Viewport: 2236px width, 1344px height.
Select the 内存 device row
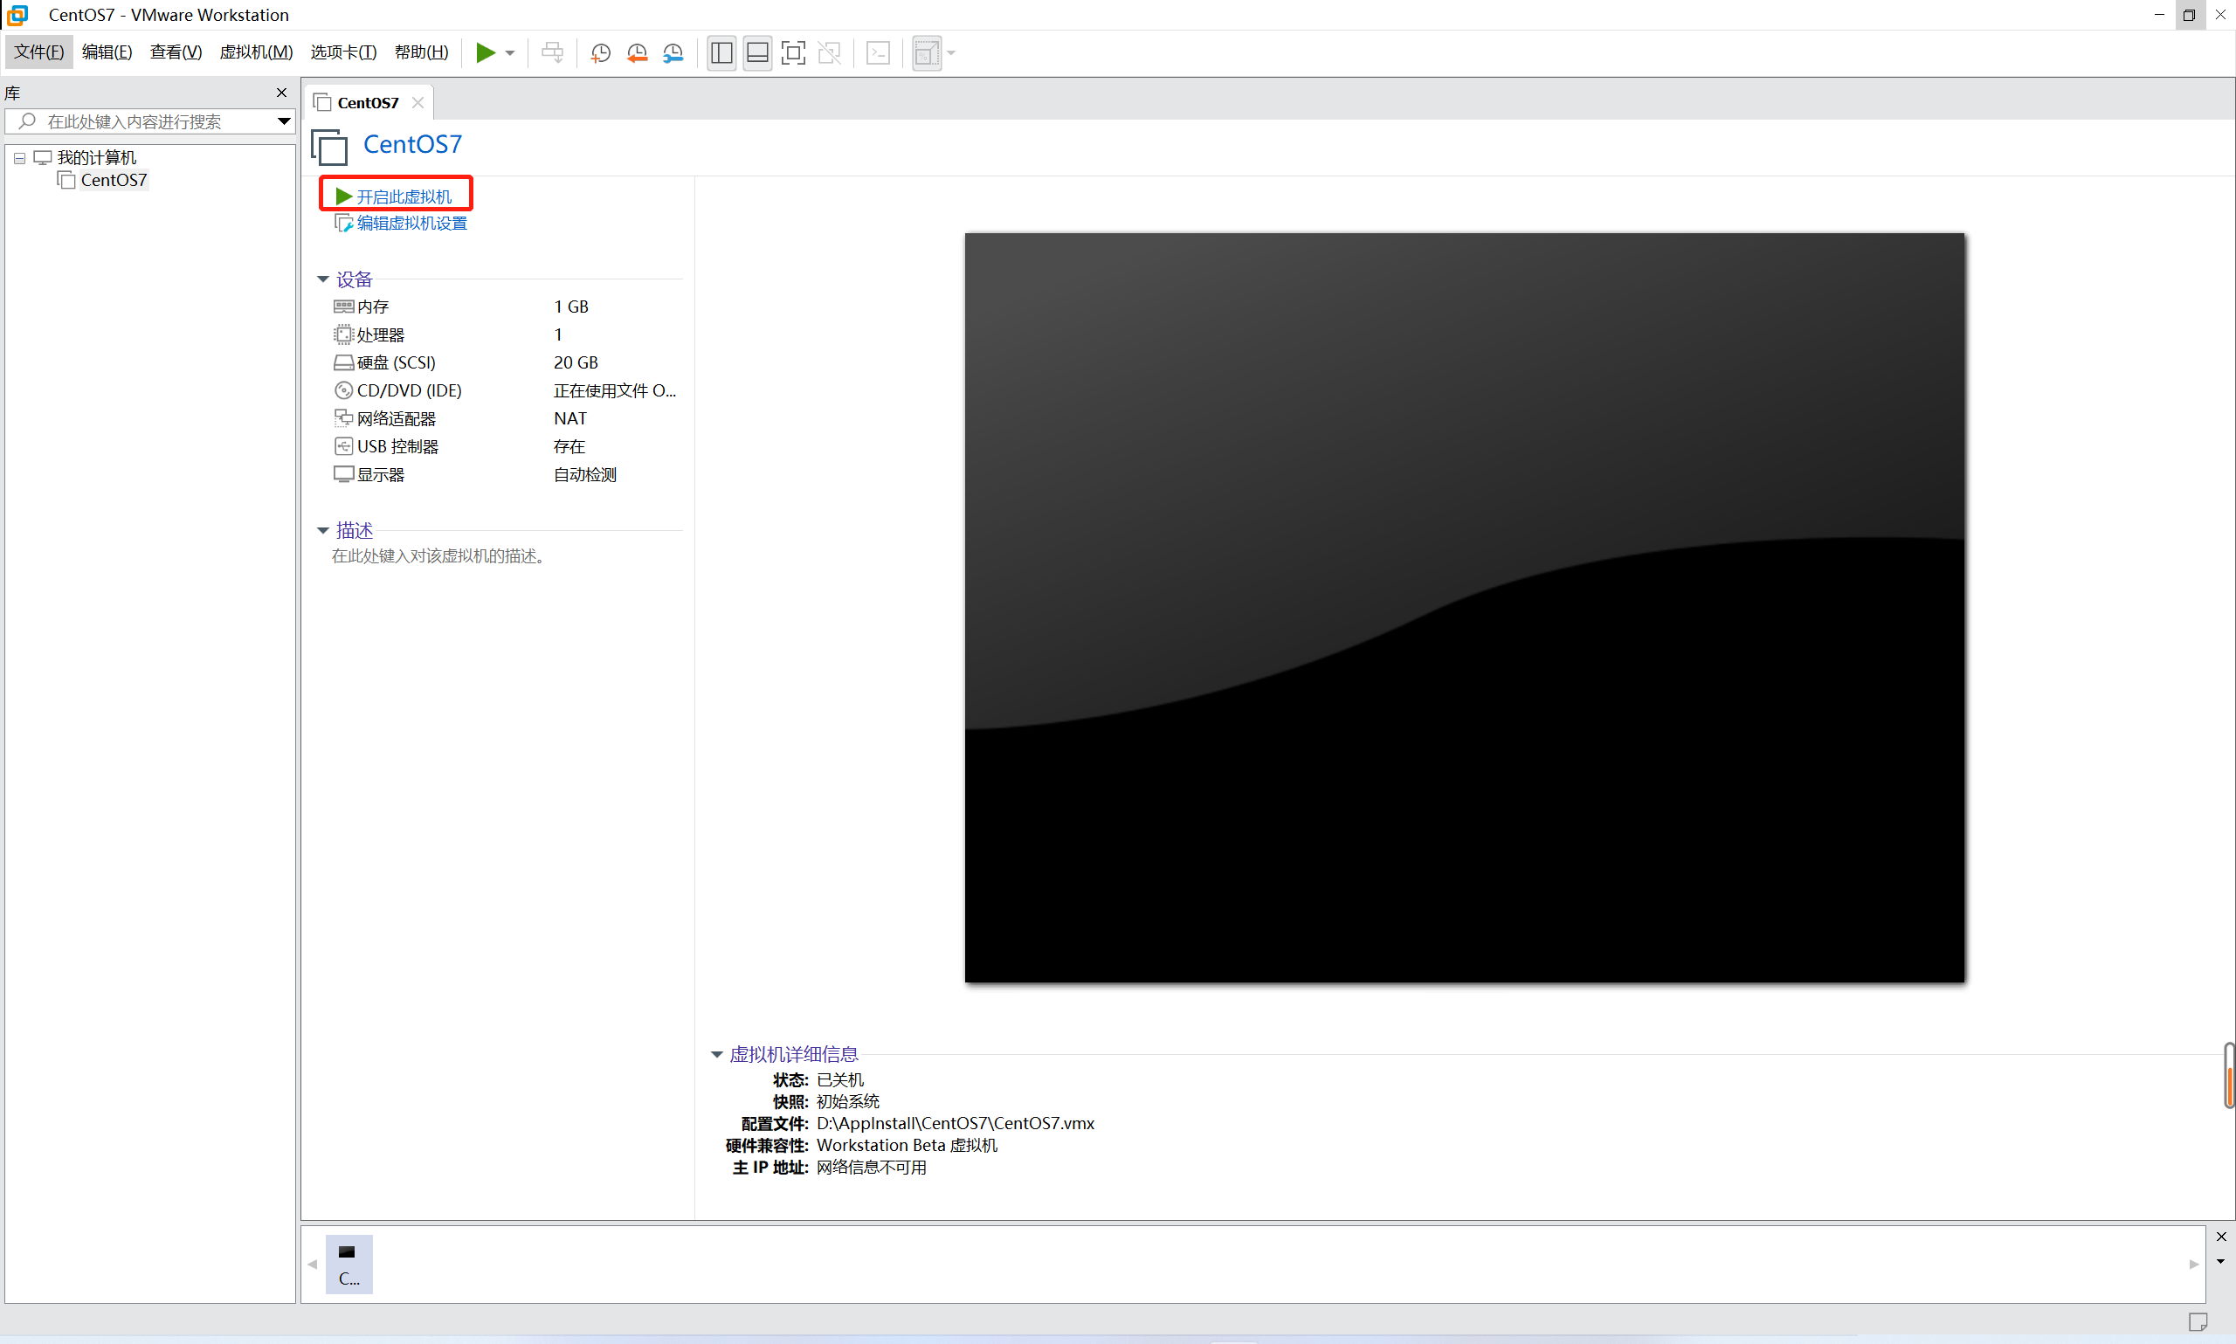click(x=505, y=307)
